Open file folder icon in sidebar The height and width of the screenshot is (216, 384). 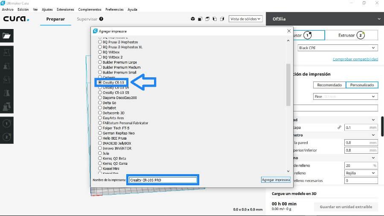(6, 36)
